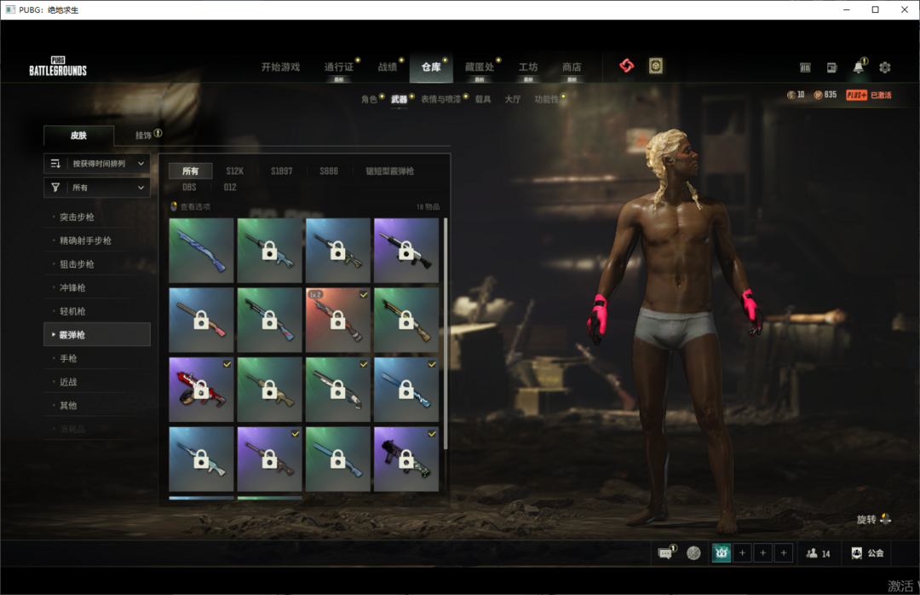Open the 所有 filter dropdown

tap(97, 188)
